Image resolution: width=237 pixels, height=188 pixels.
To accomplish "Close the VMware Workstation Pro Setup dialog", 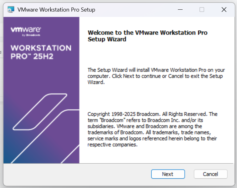I will tap(224, 9).
